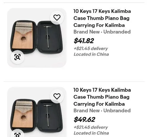Click the $49.62 price
The image size is (148, 137).
(84, 119)
